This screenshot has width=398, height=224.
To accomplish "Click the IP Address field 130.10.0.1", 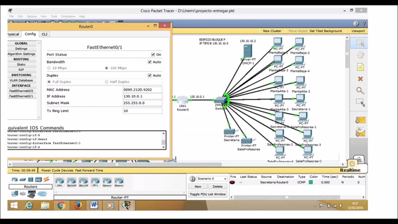I will [x=142, y=96].
